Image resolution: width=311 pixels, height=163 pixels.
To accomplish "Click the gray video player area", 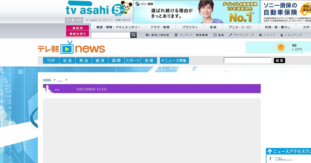I will pyautogui.click(x=152, y=131).
